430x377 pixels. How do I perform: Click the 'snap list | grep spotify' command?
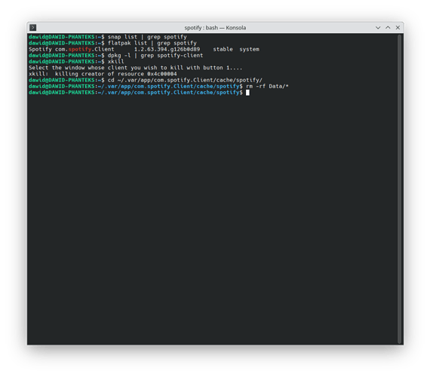[147, 37]
